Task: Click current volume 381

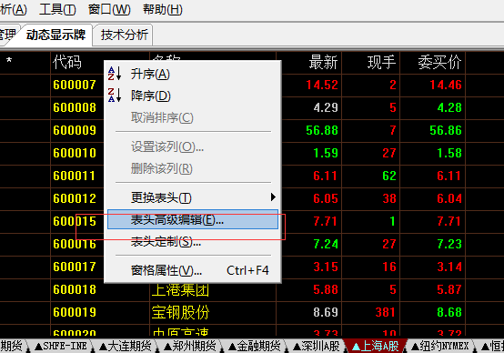Action: (385, 312)
